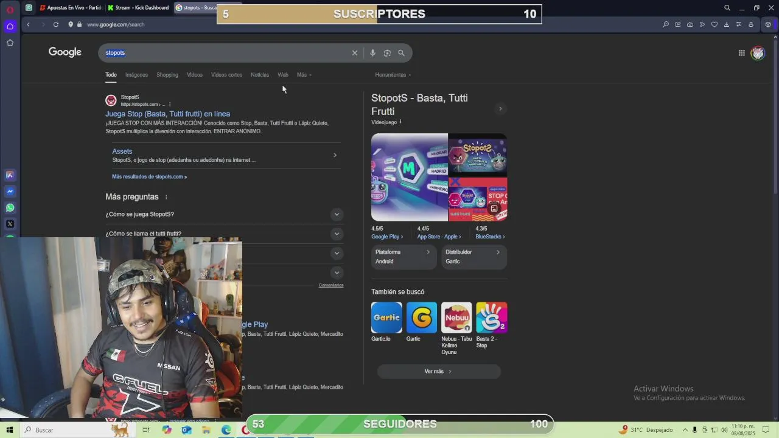This screenshot has width=779, height=438.
Task: Open the player send arrow icon
Action: [702, 24]
